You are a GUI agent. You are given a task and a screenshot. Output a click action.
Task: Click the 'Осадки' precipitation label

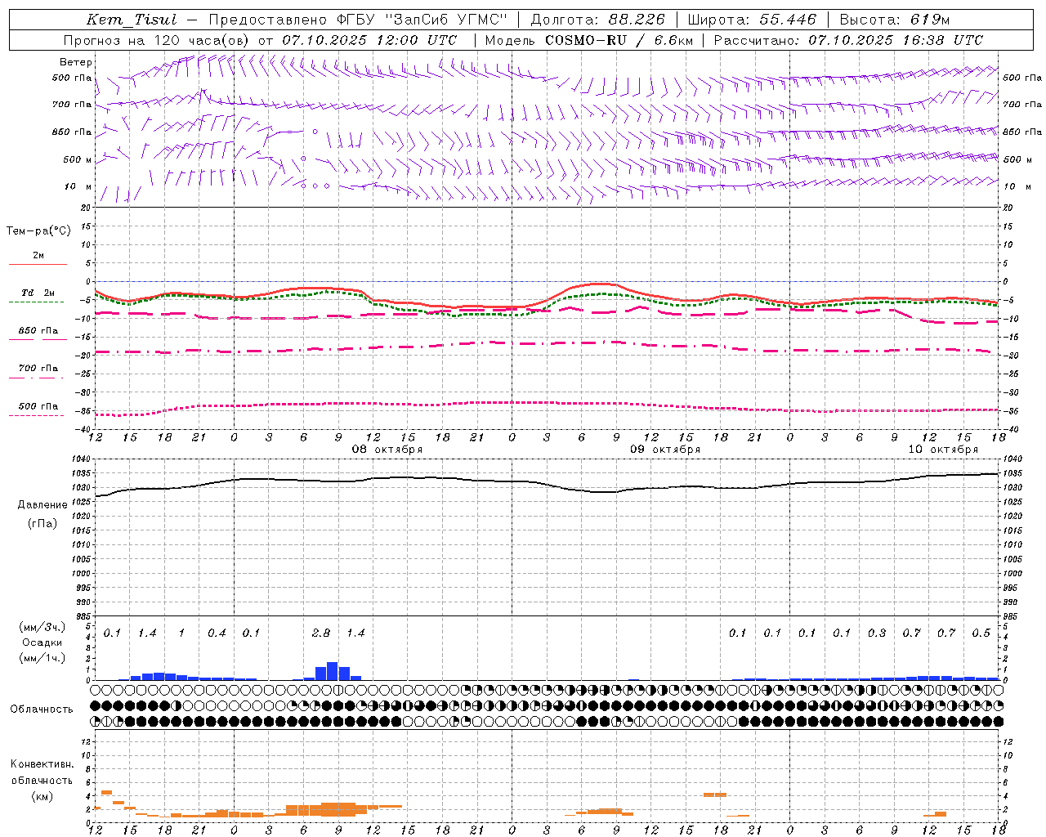(x=42, y=642)
